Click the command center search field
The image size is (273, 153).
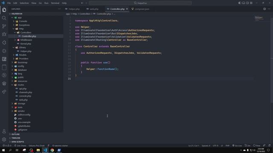(140, 3)
